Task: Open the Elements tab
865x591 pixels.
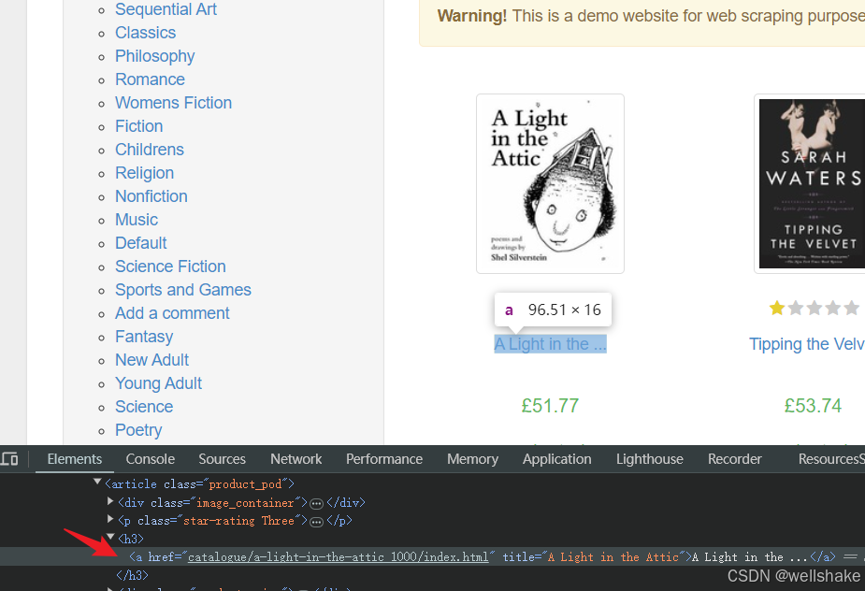Action: point(75,459)
